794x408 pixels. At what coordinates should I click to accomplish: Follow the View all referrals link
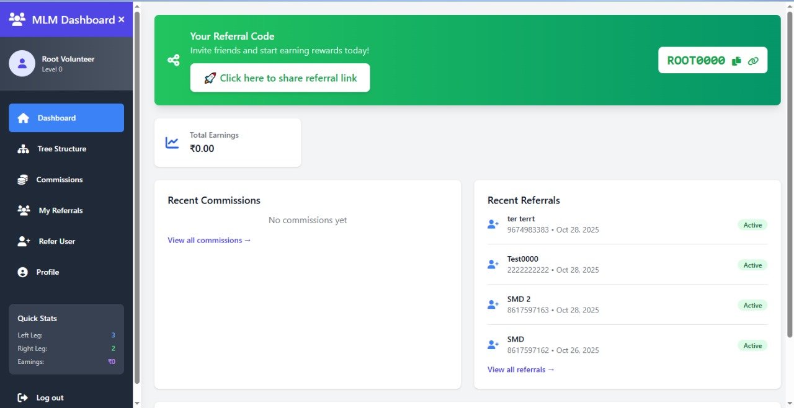tap(520, 370)
